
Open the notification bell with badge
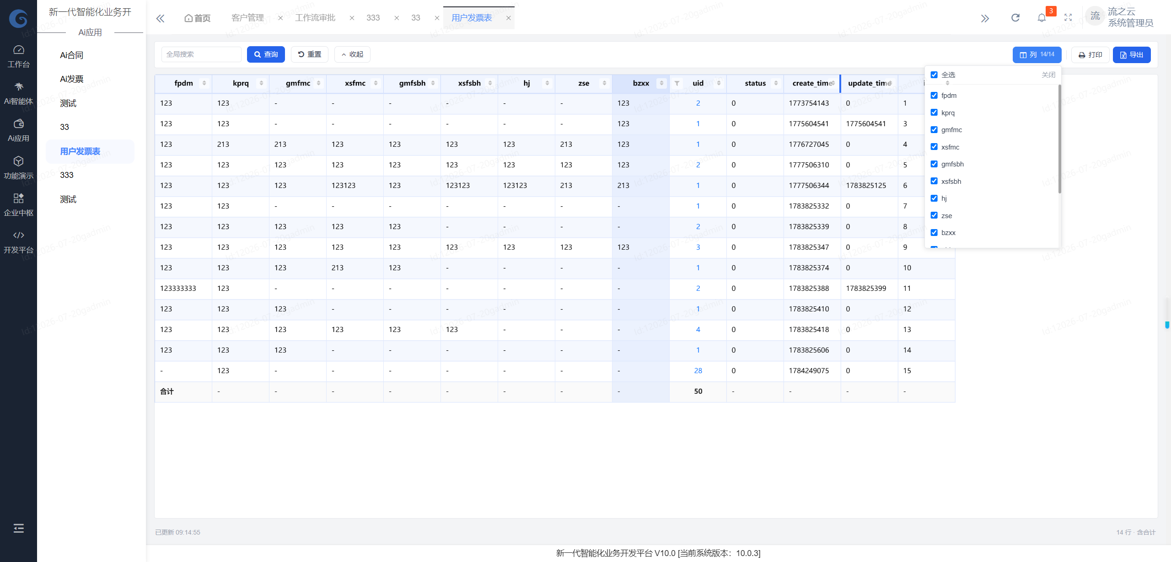[1042, 18]
